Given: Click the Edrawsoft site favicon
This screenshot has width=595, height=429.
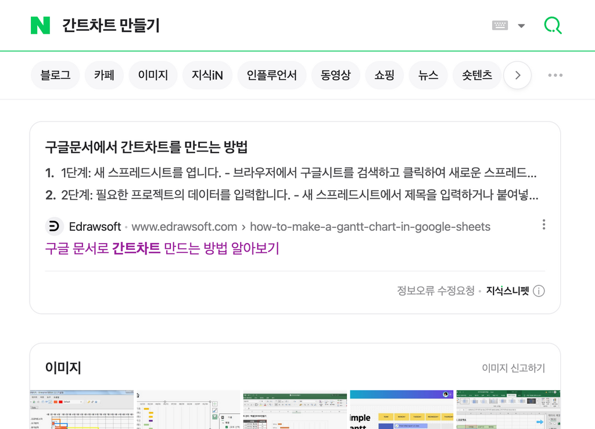Looking at the screenshot, I should 54,227.
